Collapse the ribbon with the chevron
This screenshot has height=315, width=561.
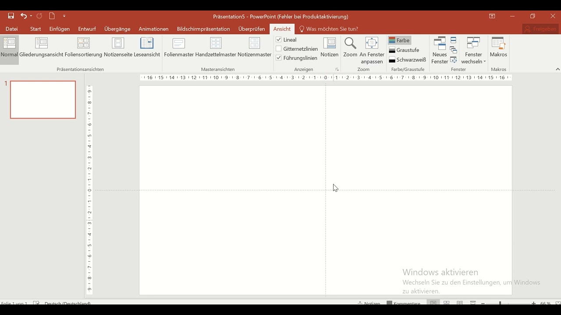tap(557, 69)
